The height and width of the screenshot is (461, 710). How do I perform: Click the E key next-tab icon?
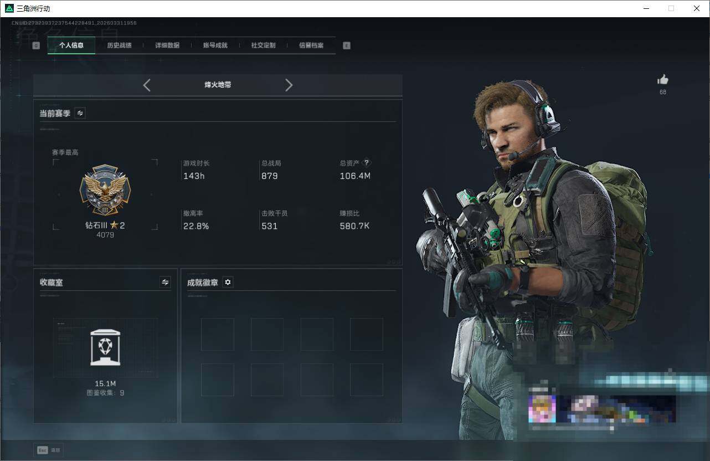pos(347,45)
